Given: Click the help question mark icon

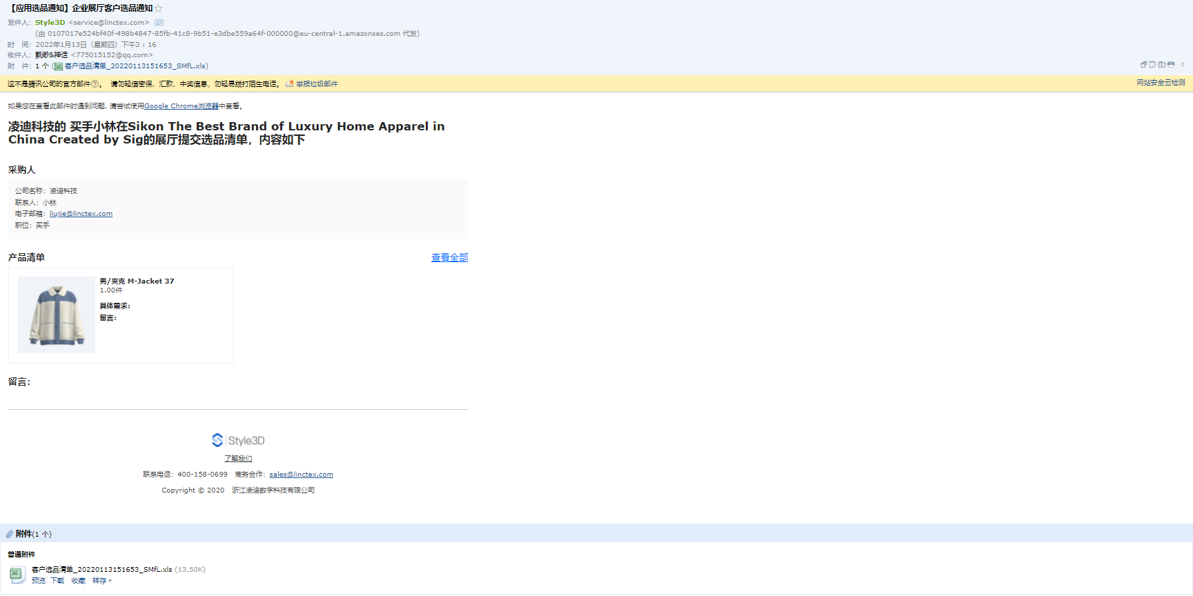Looking at the screenshot, I should (95, 84).
